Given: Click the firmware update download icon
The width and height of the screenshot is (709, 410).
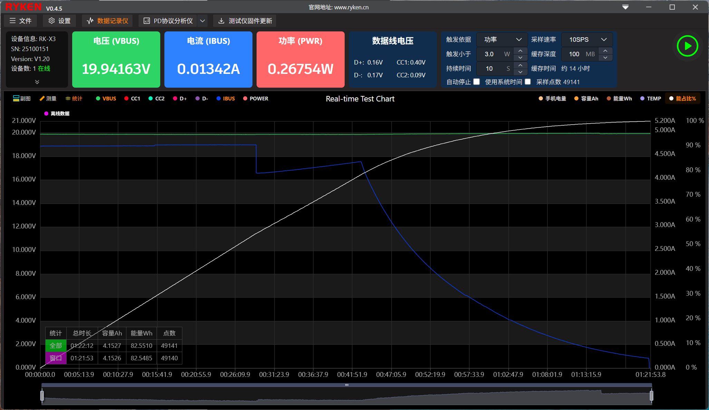Looking at the screenshot, I should click(221, 21).
